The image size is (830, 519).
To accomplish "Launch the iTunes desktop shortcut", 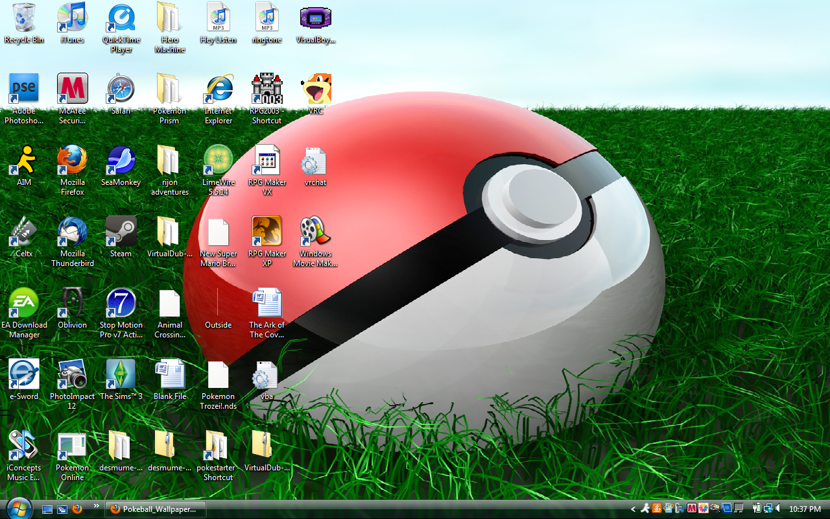I will pyautogui.click(x=72, y=23).
